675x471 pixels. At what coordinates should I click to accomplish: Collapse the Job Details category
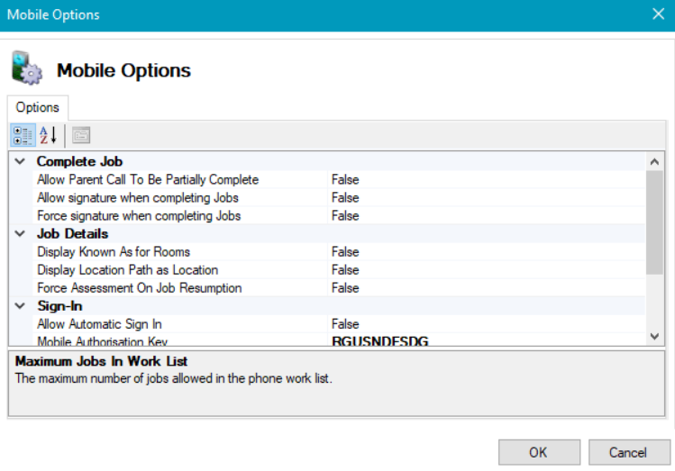(x=20, y=233)
